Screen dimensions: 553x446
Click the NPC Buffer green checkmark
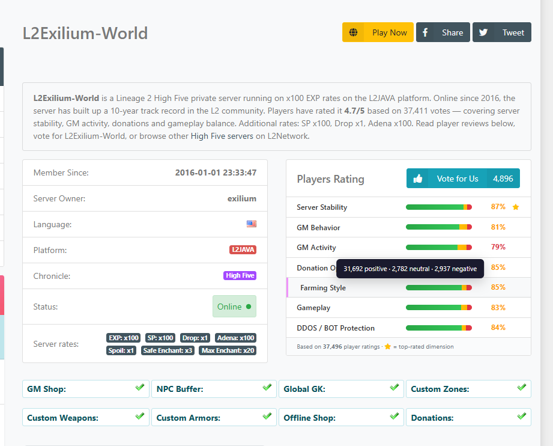coord(267,387)
